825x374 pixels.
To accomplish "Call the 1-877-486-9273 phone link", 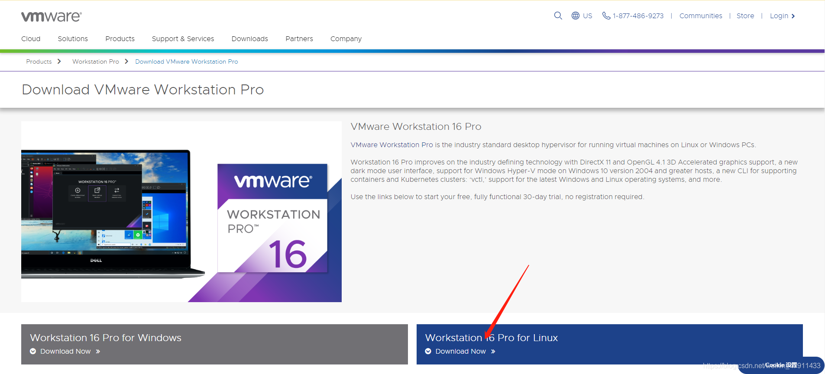I will (638, 16).
